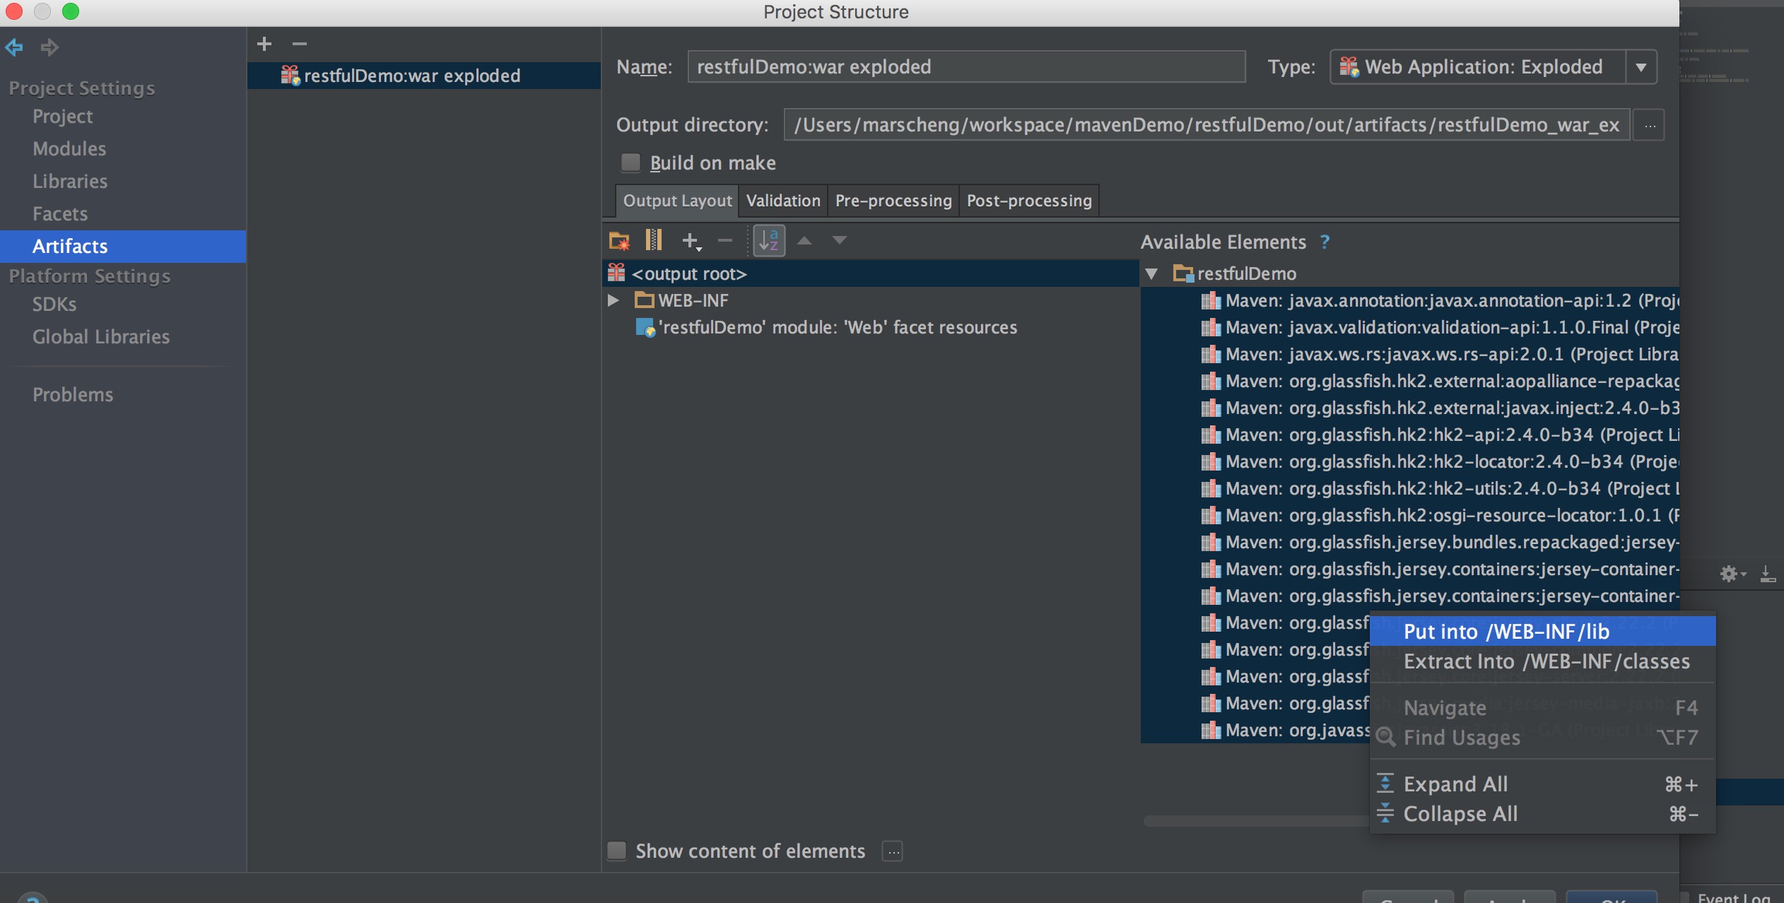Create directory in output layout toolbar
Viewport: 1784px width, 903px height.
[x=619, y=241]
